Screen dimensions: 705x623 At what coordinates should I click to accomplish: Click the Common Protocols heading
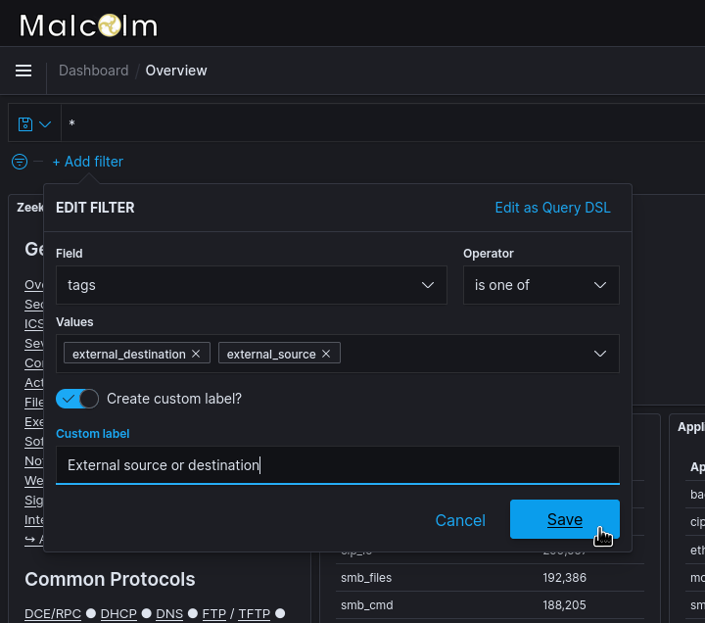[110, 579]
